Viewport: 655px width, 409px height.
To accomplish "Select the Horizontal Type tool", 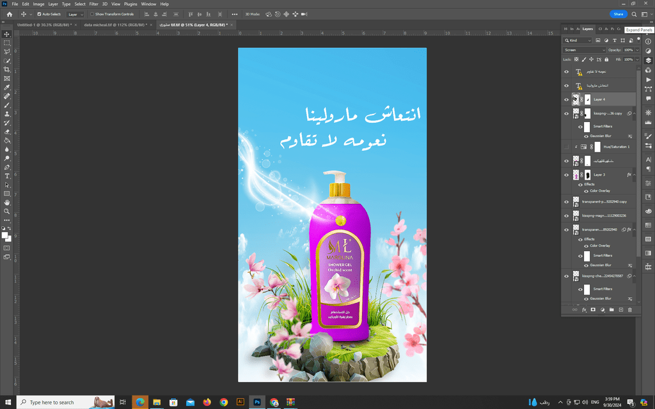I will coord(6,176).
